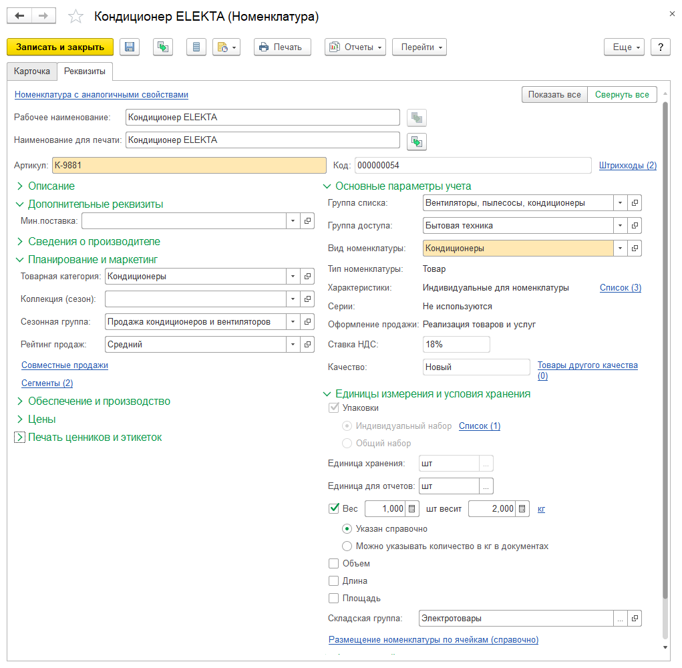Uncheck the Вес checkbox
682x668 pixels.
(334, 509)
